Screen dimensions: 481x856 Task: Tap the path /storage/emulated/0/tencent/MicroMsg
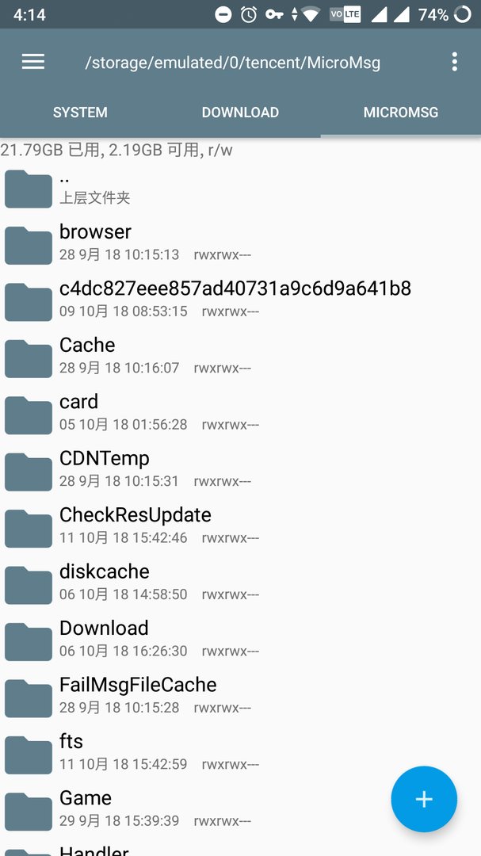coord(233,63)
